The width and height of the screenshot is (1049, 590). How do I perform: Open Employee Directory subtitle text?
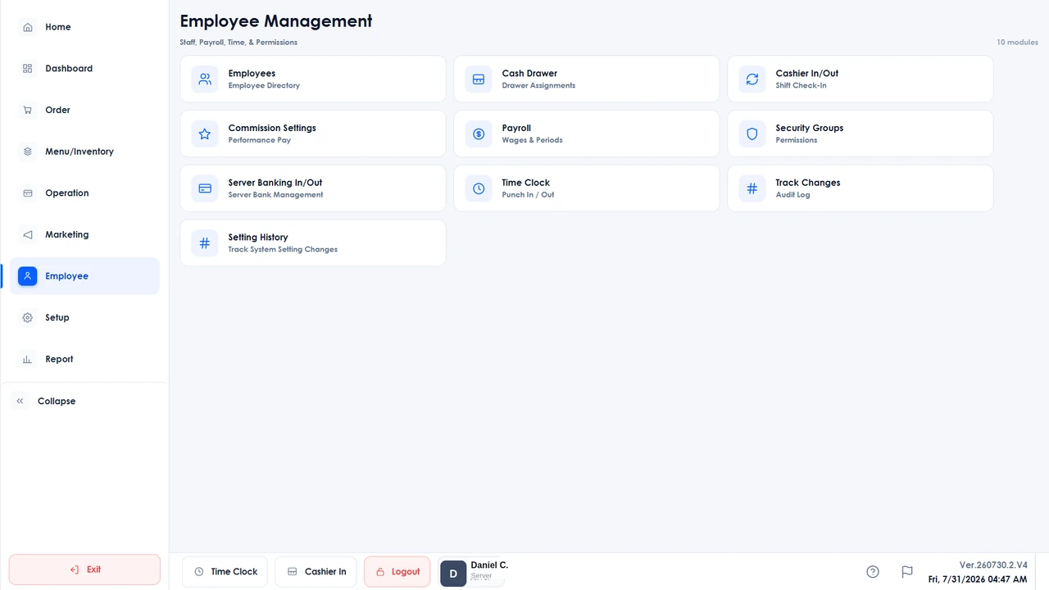pyautogui.click(x=264, y=86)
